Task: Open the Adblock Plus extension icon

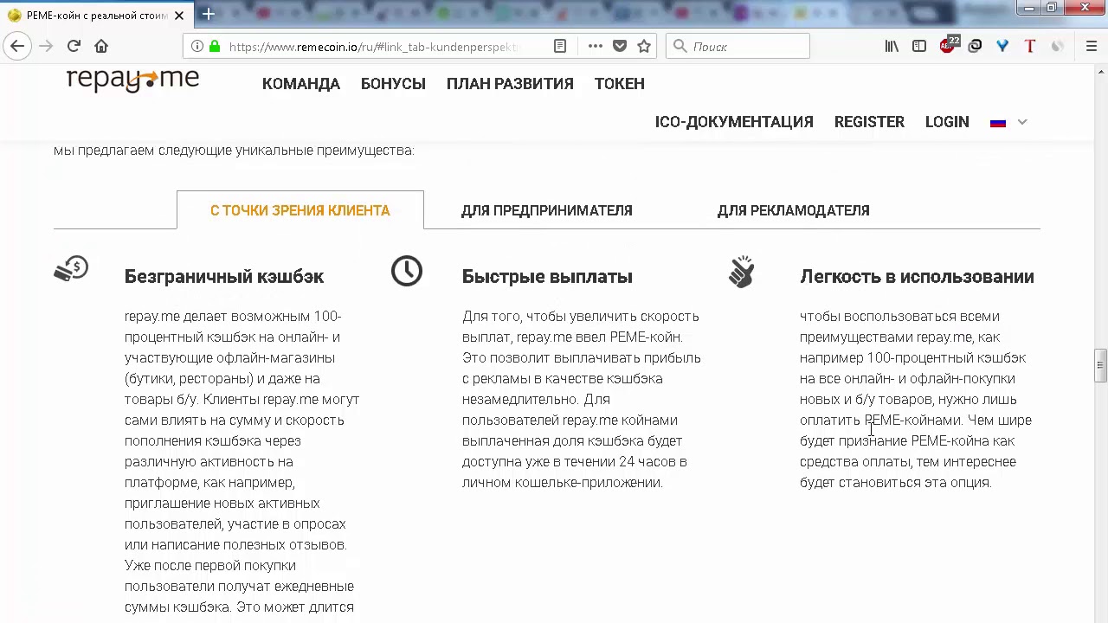Action: tap(949, 45)
